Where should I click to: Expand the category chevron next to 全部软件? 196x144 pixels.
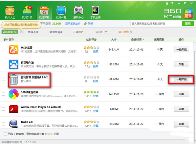pyautogui.click(x=21, y=32)
